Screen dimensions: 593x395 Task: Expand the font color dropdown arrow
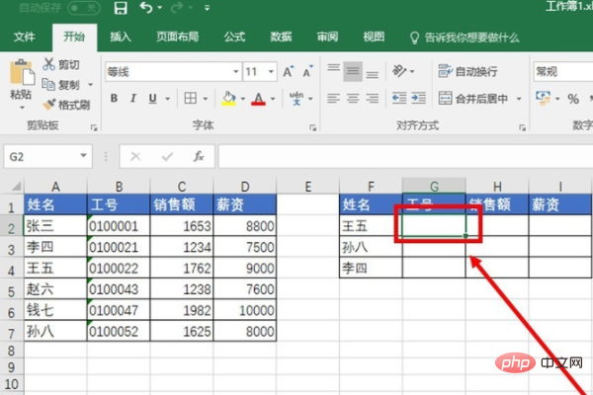click(x=273, y=99)
